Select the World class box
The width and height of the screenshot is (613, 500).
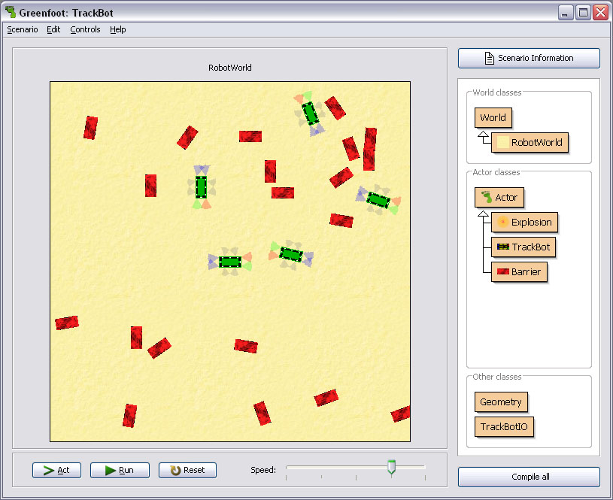[493, 117]
